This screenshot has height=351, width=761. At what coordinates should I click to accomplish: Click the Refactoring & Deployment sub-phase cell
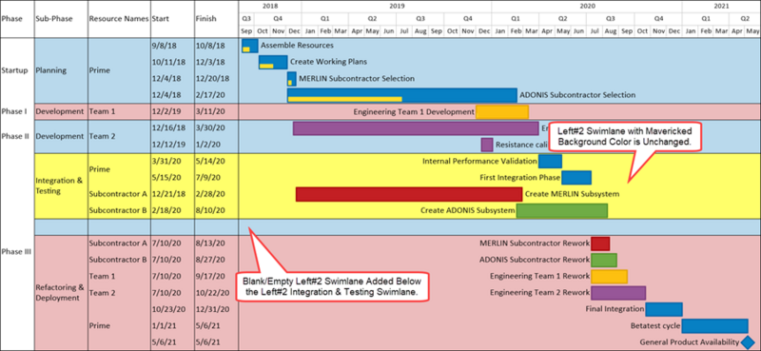(x=60, y=293)
